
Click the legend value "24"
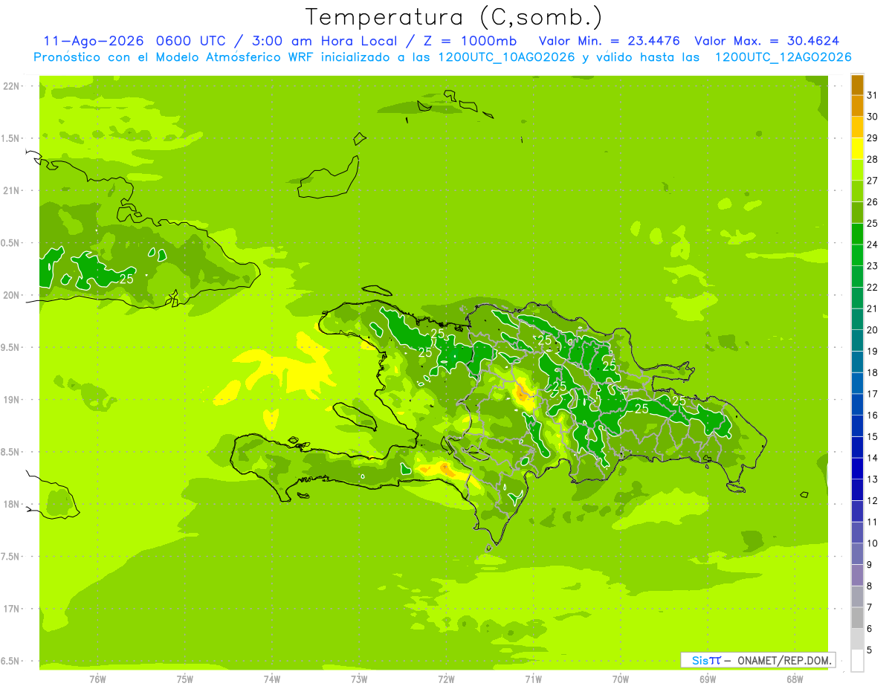pyautogui.click(x=873, y=245)
